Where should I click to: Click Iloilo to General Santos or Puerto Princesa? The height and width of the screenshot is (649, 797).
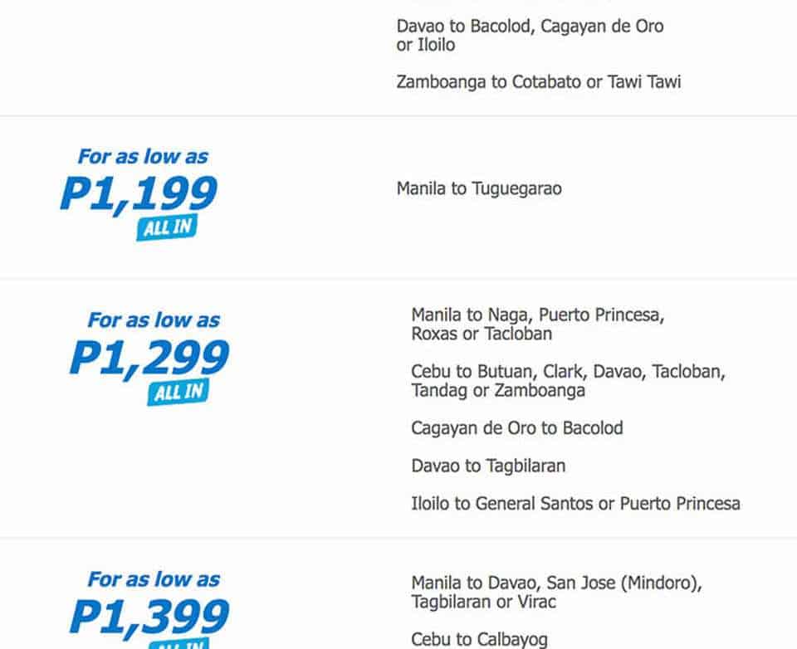[x=575, y=503]
